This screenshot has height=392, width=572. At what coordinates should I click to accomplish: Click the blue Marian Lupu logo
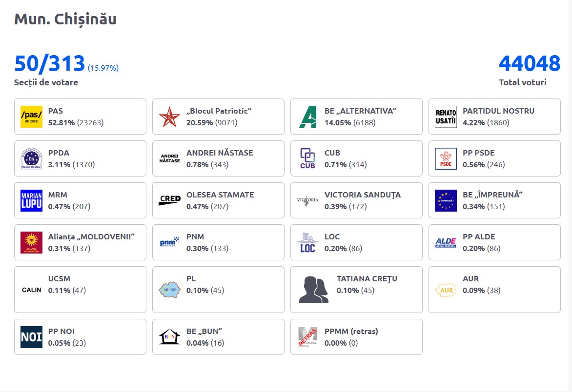coord(31,200)
